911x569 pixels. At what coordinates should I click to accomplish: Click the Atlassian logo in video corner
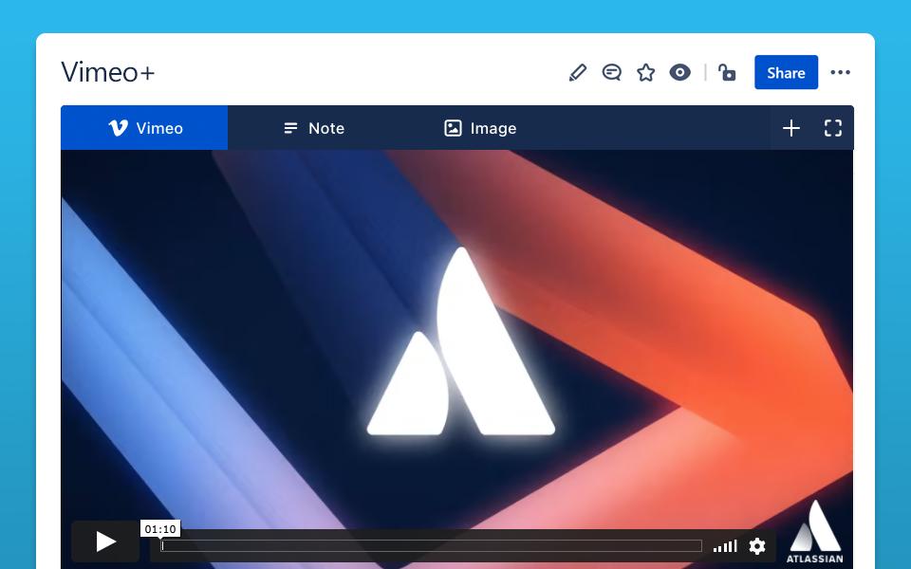tap(814, 532)
